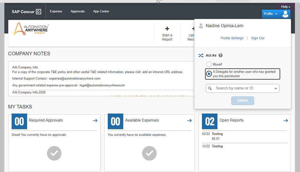The height and width of the screenshot is (172, 300).
Task: Open the delegate search dropdown arrow
Action: pyautogui.click(x=276, y=88)
